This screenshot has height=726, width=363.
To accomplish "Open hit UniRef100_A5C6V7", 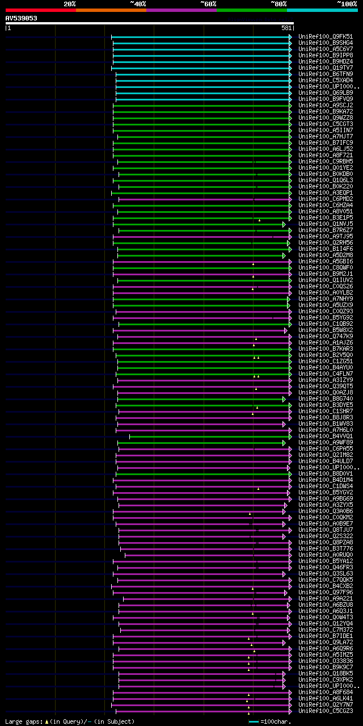I will tap(326, 49).
